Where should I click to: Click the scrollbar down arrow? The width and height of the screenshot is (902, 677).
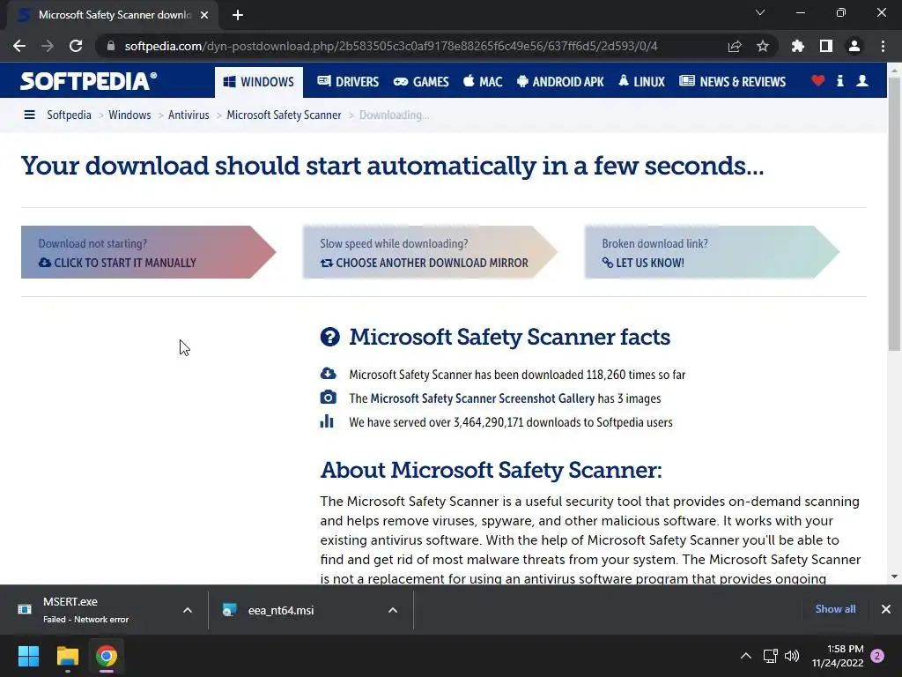pyautogui.click(x=894, y=577)
